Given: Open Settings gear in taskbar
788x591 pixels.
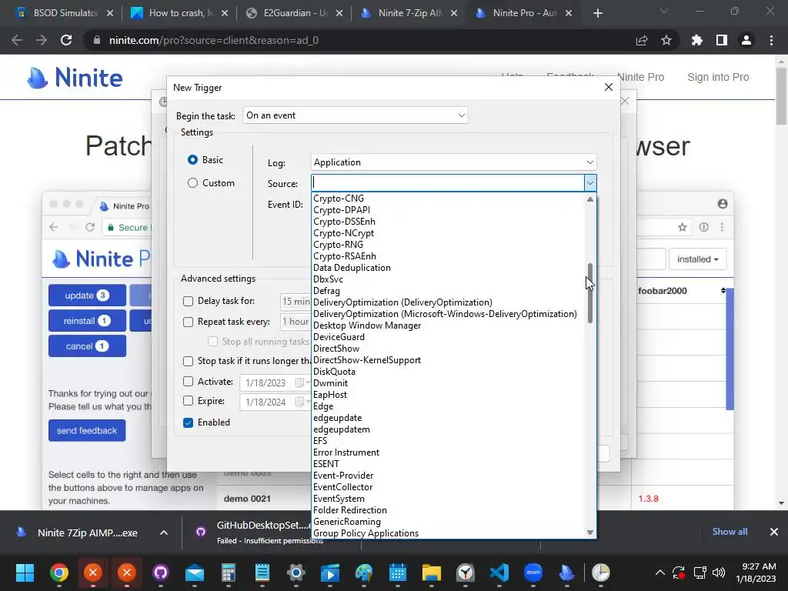Looking at the screenshot, I should pyautogui.click(x=296, y=573).
